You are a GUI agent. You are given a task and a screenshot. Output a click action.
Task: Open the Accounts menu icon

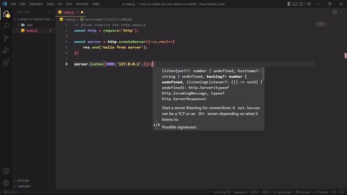(x=6, y=171)
